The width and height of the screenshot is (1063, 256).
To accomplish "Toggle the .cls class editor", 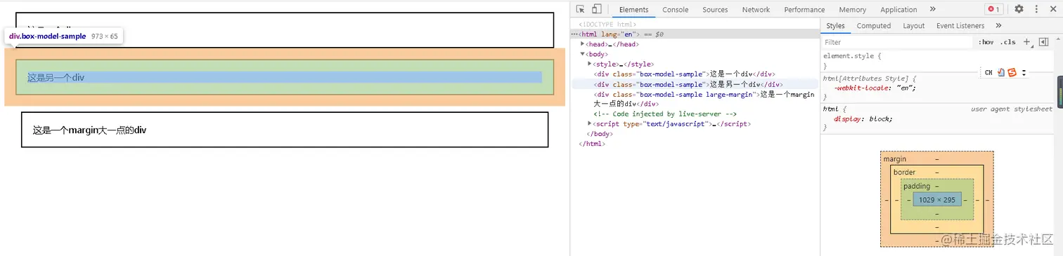I will (x=1008, y=42).
